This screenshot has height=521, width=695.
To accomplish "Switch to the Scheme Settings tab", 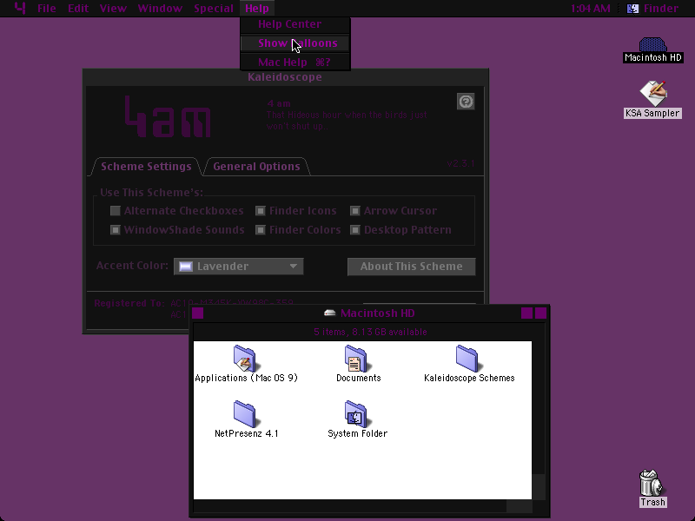I will (146, 167).
